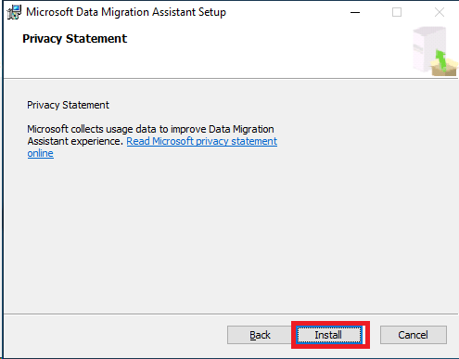The height and width of the screenshot is (359, 459).
Task: Click the Install button
Action: tap(329, 335)
